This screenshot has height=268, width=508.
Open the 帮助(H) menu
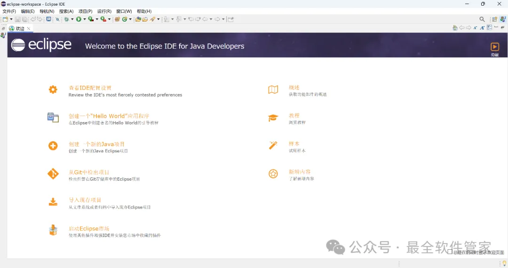(x=144, y=11)
